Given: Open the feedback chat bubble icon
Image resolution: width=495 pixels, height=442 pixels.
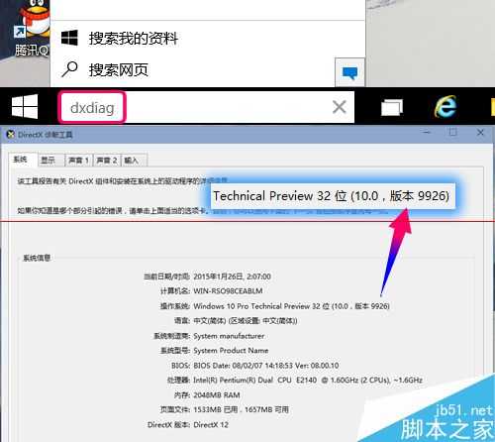Looking at the screenshot, I should coord(349,72).
